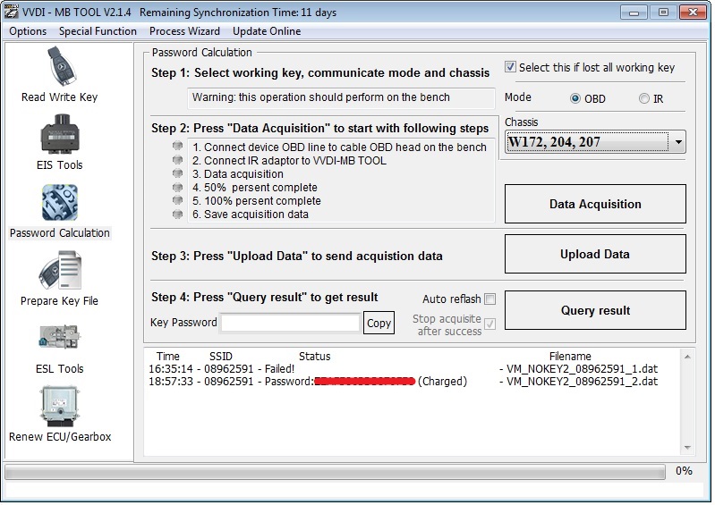Open the Chassis dropdown arrow
The height and width of the screenshot is (505, 715).
click(x=678, y=142)
